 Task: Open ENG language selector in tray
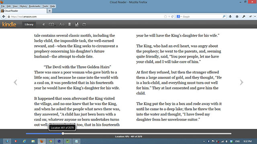coord(237,141)
